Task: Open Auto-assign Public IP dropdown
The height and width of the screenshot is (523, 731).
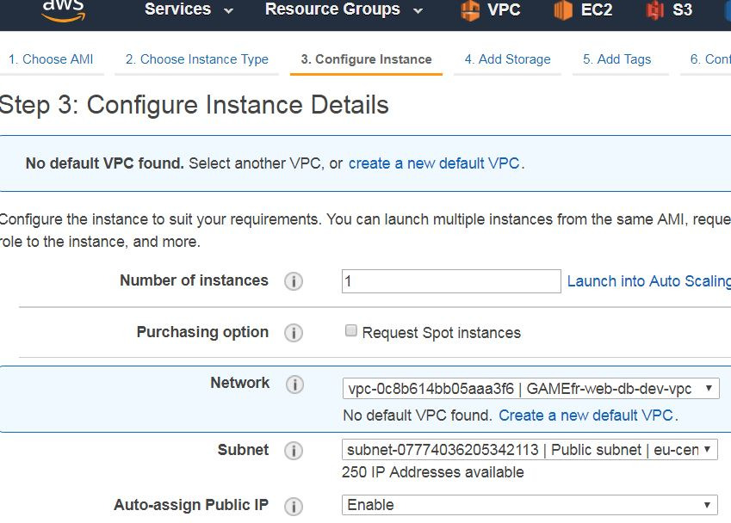Action: (530, 505)
